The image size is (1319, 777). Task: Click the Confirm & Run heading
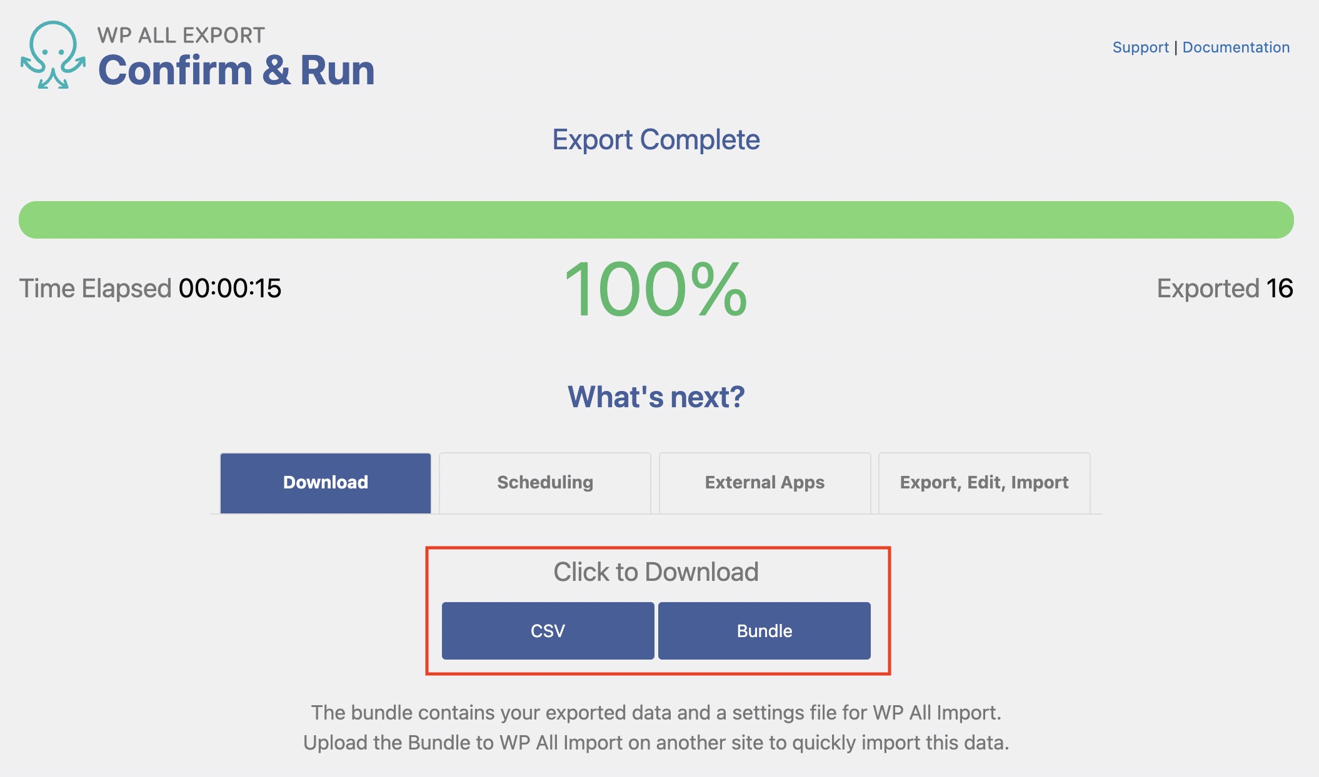point(236,70)
